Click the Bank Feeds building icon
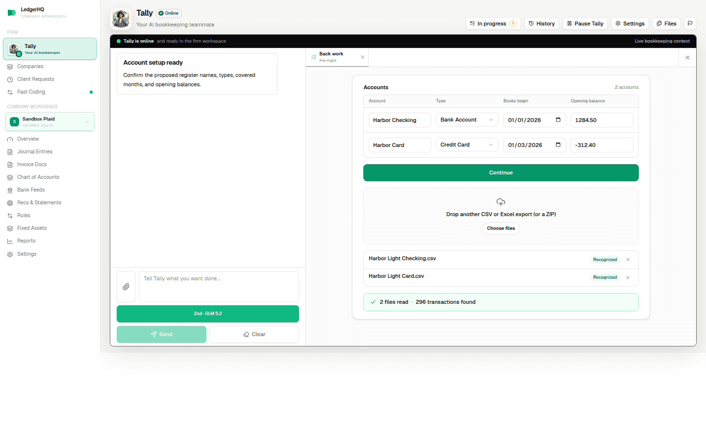Image resolution: width=706 pixels, height=441 pixels. 10,190
